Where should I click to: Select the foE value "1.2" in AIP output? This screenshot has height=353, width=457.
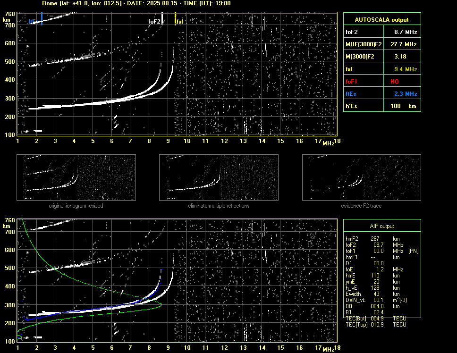coord(380,269)
